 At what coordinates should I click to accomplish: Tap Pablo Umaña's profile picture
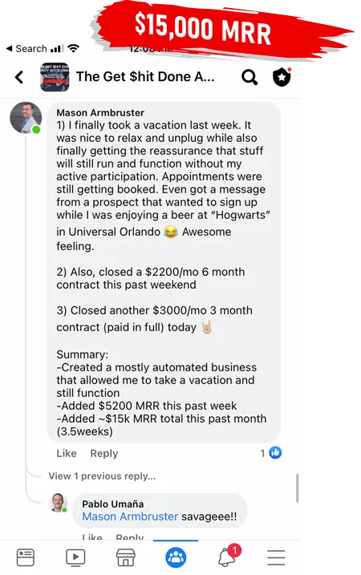point(59,503)
